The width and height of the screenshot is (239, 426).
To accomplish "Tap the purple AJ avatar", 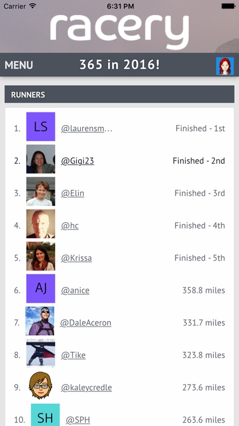I will [x=41, y=289].
